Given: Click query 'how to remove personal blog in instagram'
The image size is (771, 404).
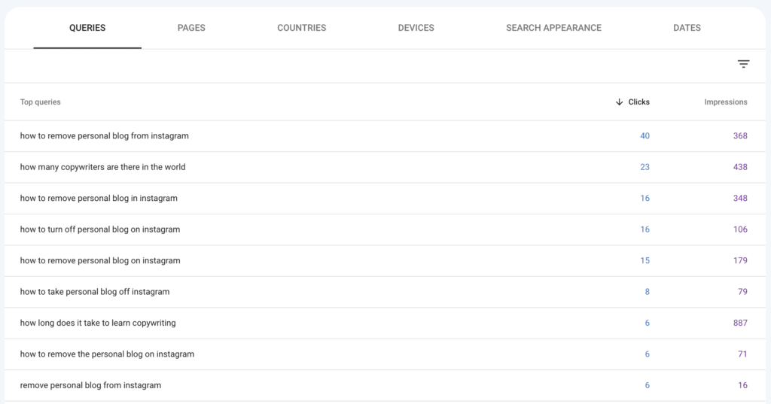Looking at the screenshot, I should tap(99, 199).
